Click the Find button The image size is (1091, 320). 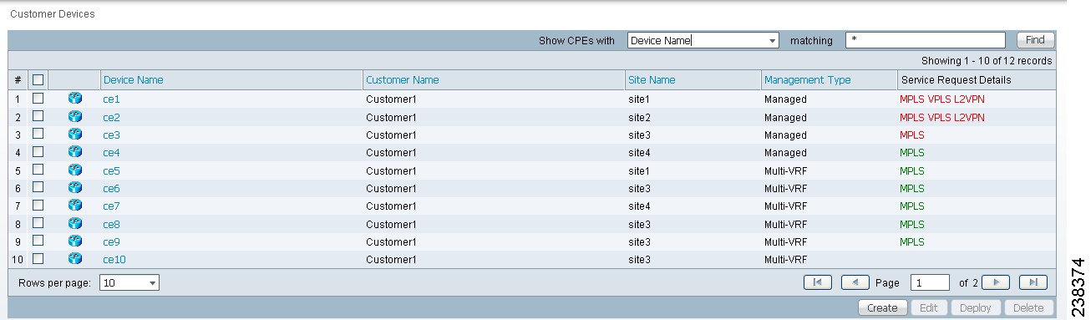tap(1036, 40)
